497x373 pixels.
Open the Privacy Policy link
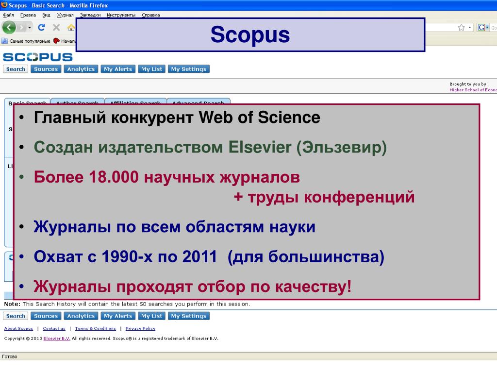tap(140, 329)
